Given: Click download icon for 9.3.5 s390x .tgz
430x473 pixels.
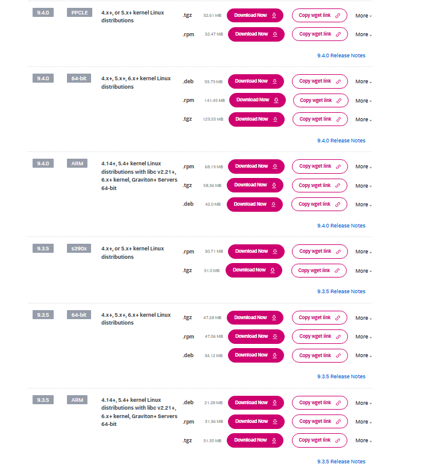Looking at the screenshot, I should pos(272,270).
